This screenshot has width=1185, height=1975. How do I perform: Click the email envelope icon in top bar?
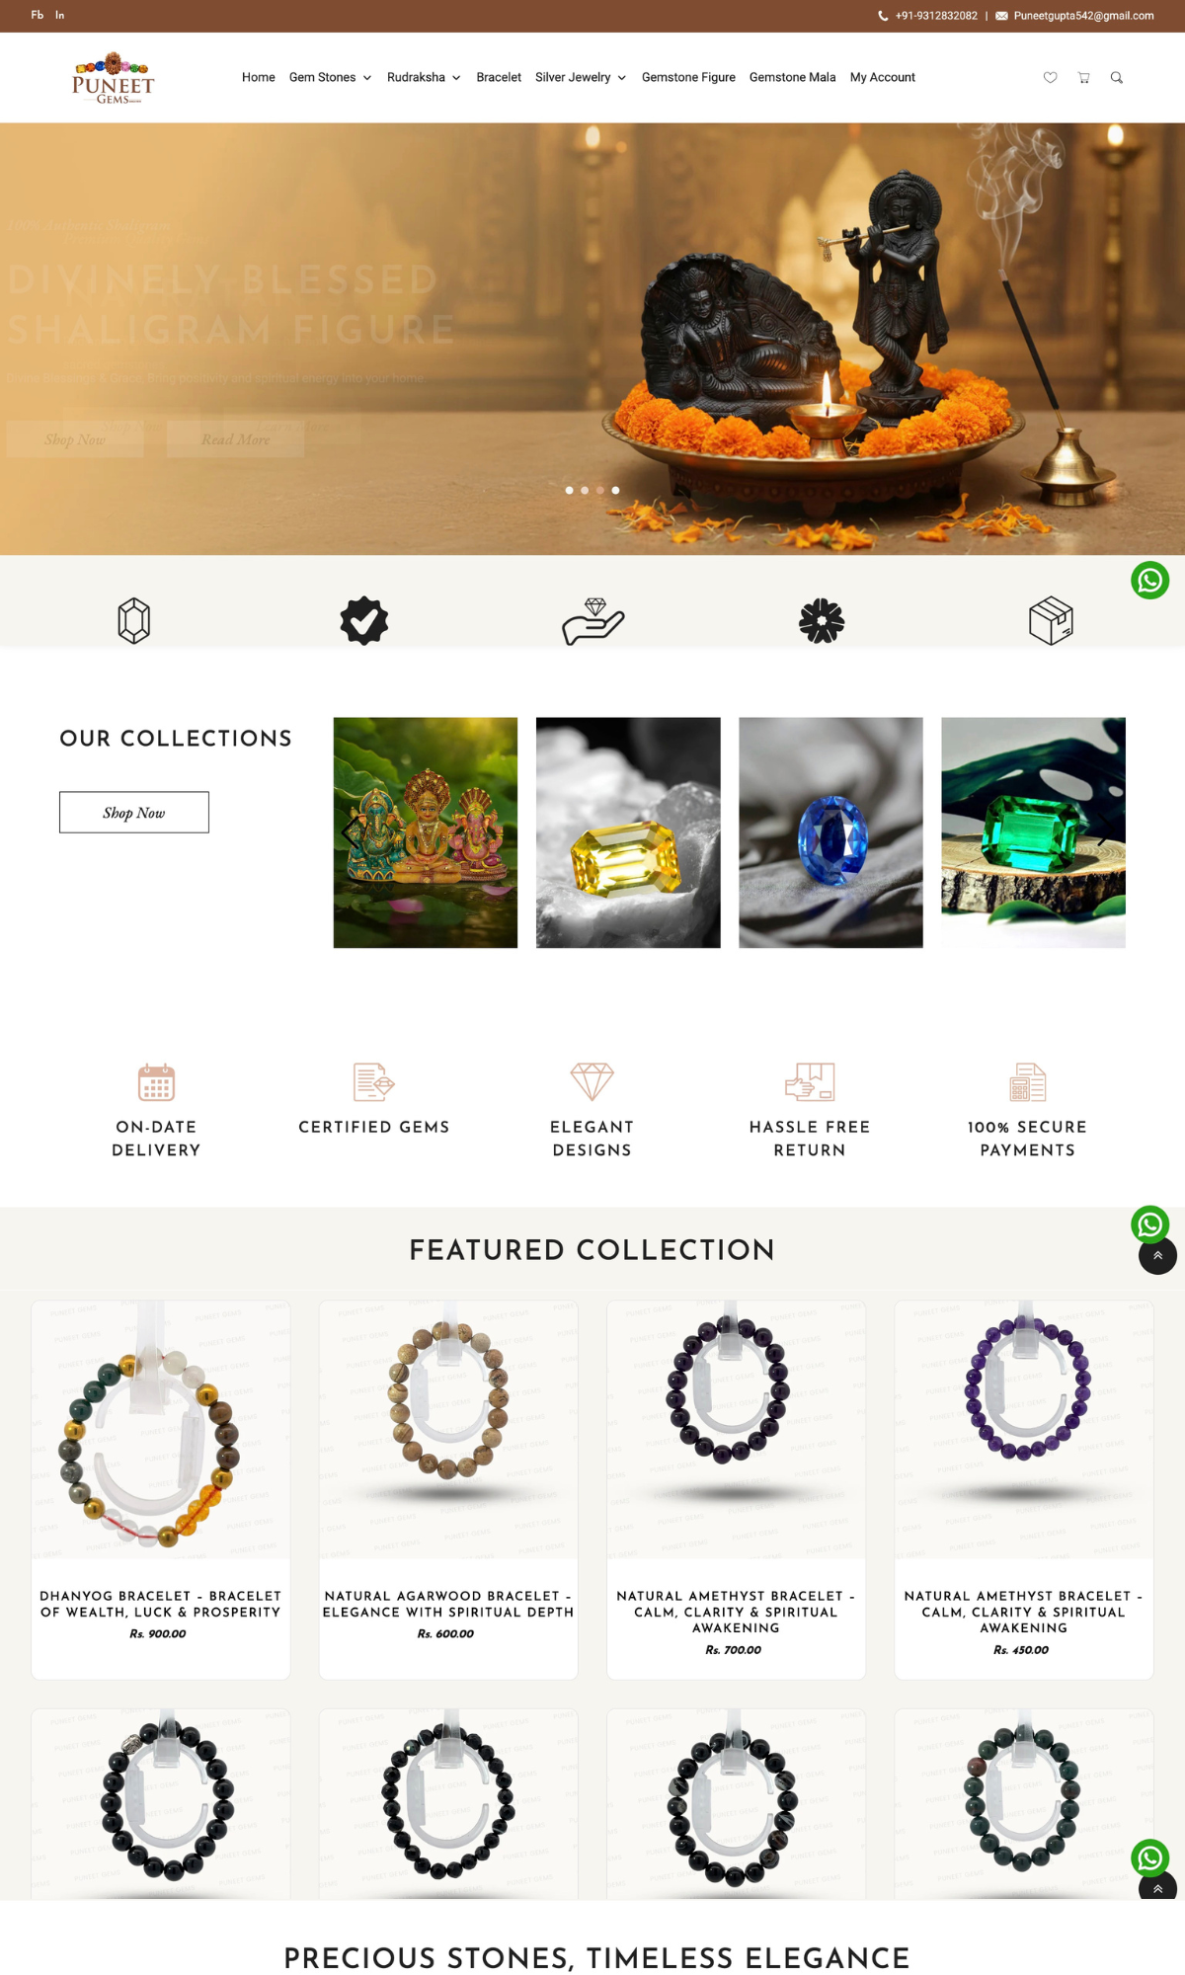1001,16
